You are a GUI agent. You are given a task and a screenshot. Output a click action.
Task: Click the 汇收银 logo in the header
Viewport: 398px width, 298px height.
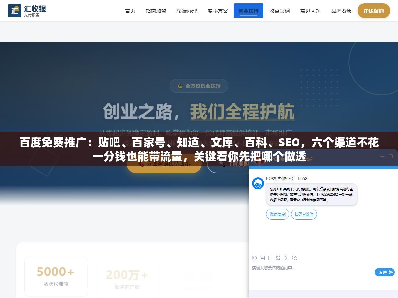point(27,11)
